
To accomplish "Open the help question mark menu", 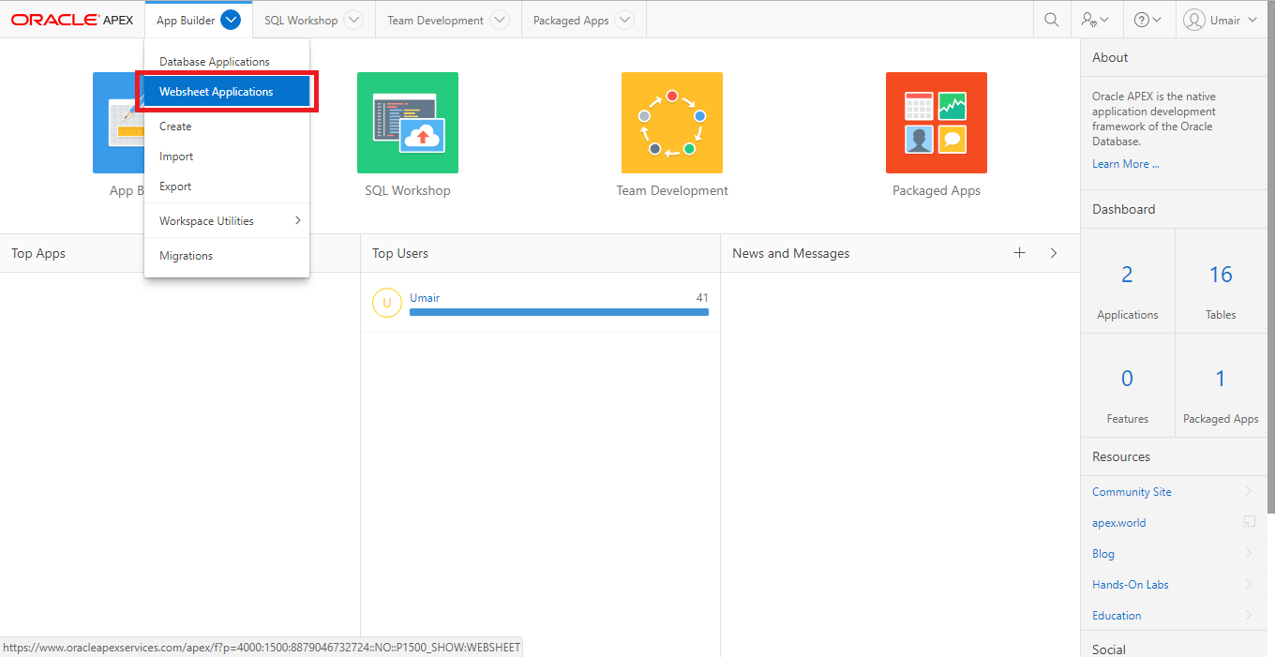I will pyautogui.click(x=1147, y=20).
